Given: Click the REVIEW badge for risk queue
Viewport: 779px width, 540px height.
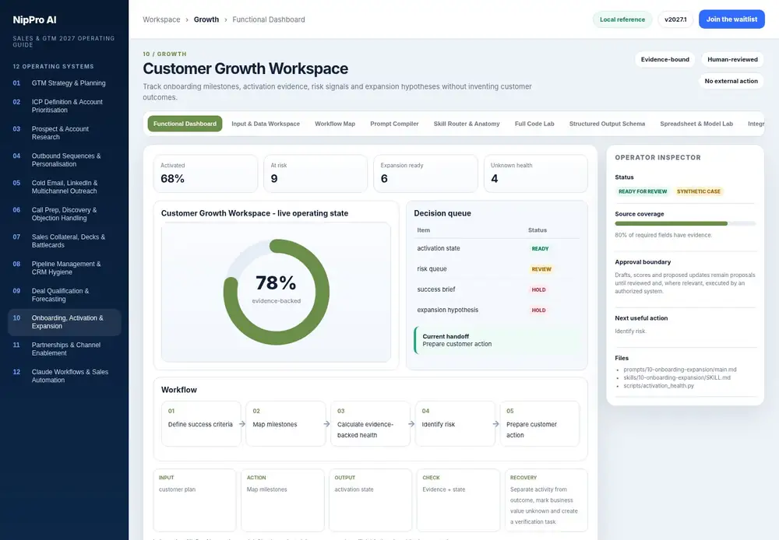Looking at the screenshot, I should [x=541, y=269].
